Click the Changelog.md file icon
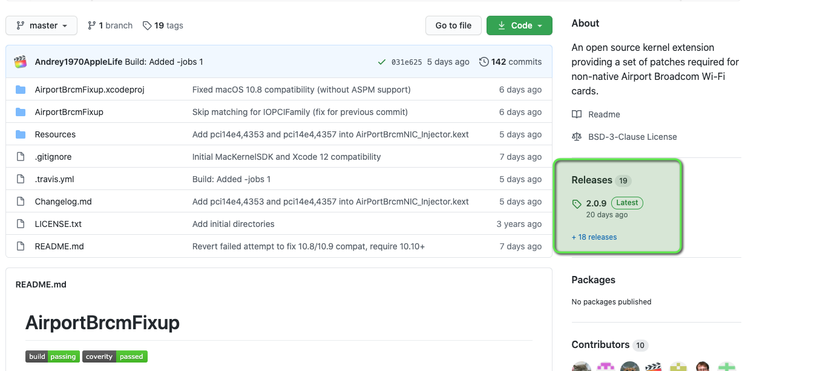 [x=21, y=202]
